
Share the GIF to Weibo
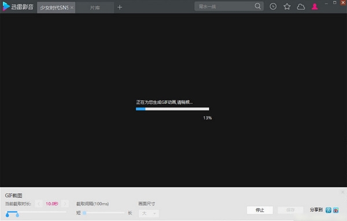335,210
